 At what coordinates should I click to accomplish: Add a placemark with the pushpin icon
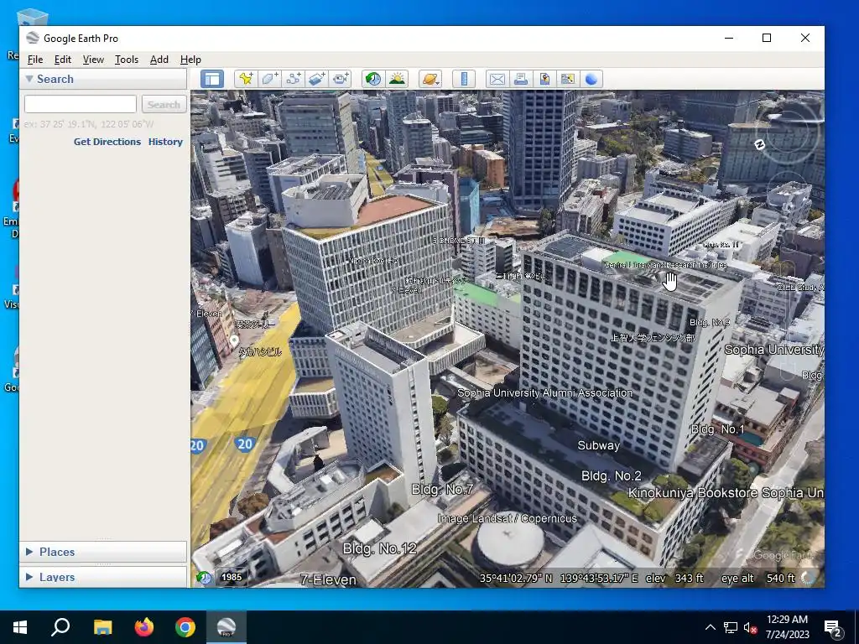[x=246, y=79]
